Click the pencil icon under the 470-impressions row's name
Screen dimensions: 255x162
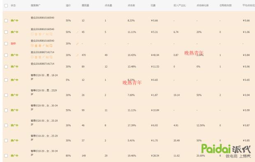(44, 57)
